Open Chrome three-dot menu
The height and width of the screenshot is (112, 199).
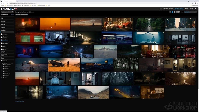[198, 4]
